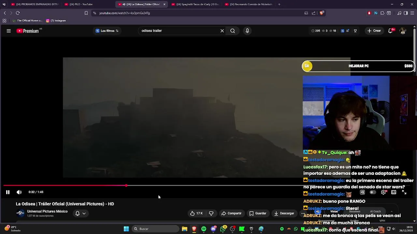Switch to Spaghetti Tacos de iCarly tab
This screenshot has height=234, width=417.
click(x=195, y=4)
